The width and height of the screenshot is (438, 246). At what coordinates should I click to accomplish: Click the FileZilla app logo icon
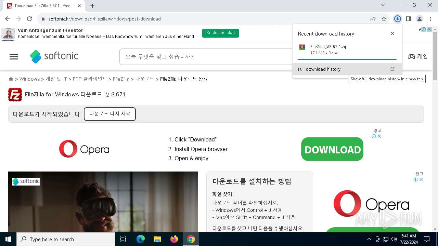click(15, 95)
